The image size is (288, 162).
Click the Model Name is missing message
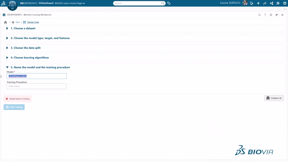tap(19, 99)
